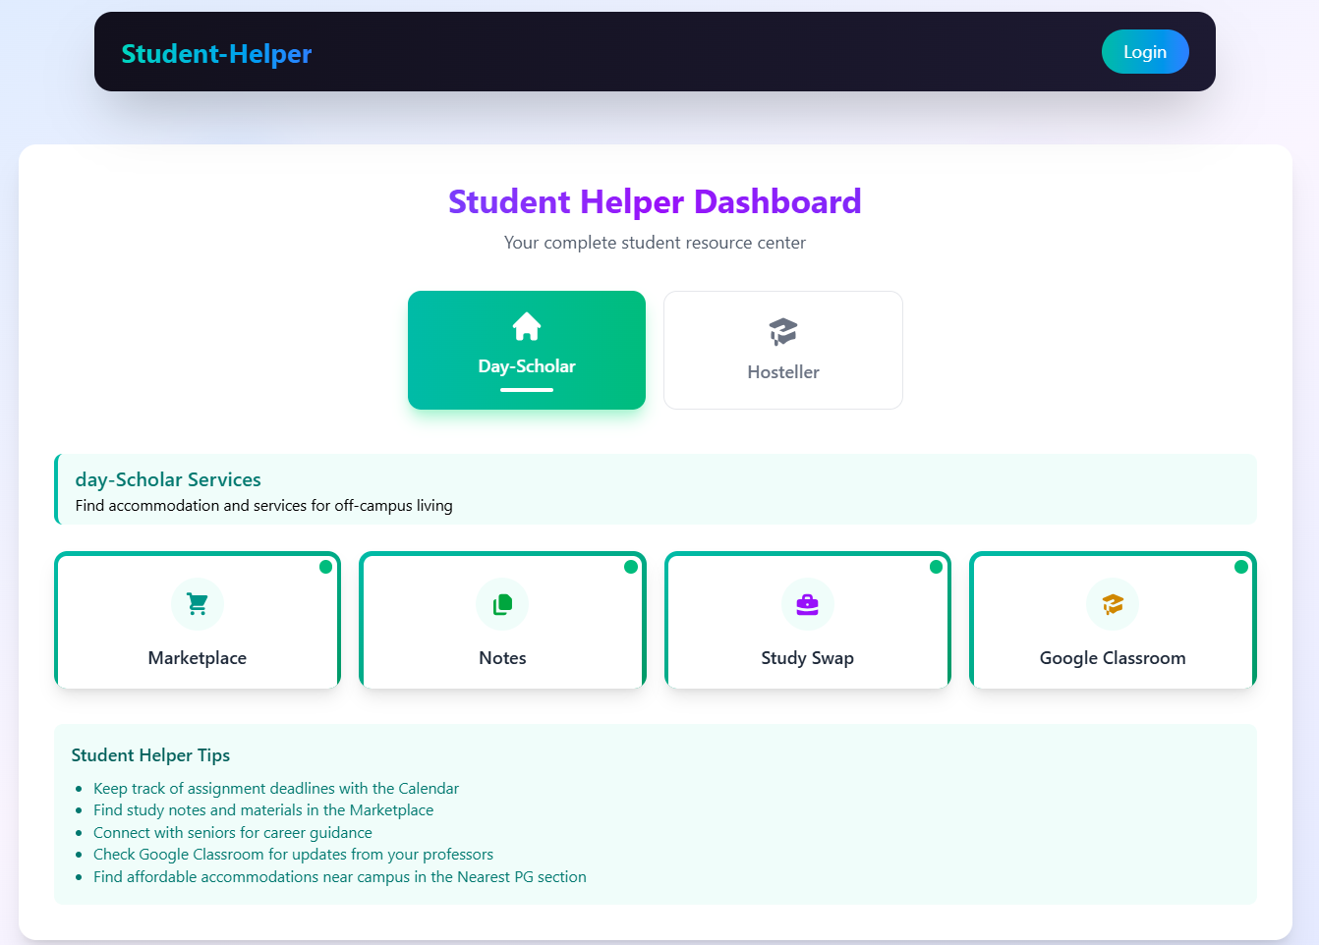Click tip 'Connect with seniors for career guidance'

tap(233, 833)
